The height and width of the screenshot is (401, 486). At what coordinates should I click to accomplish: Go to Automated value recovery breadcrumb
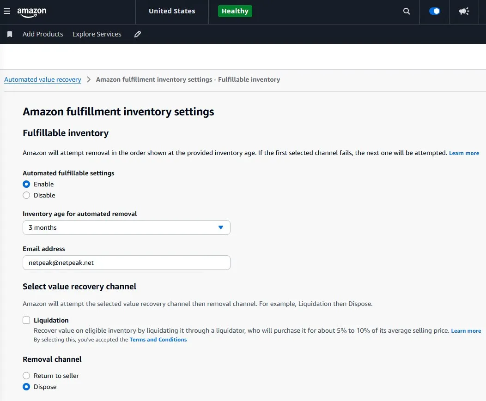coord(43,79)
